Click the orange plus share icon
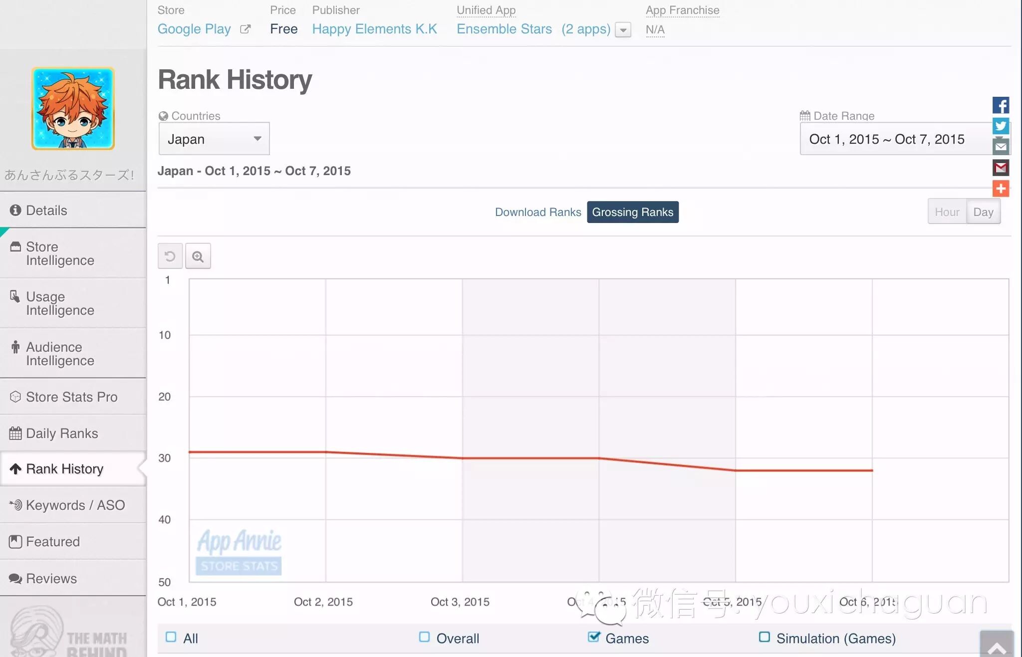 (x=1001, y=189)
